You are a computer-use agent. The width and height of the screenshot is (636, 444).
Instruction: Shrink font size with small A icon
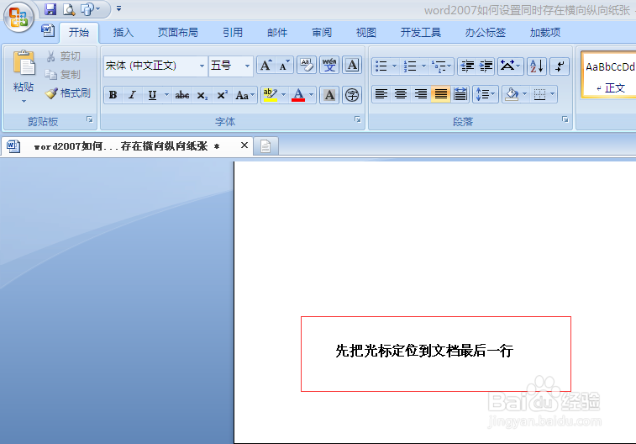pos(284,66)
